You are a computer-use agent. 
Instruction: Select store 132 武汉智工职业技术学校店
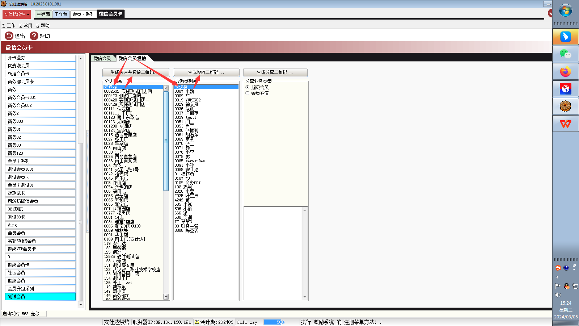click(132, 269)
